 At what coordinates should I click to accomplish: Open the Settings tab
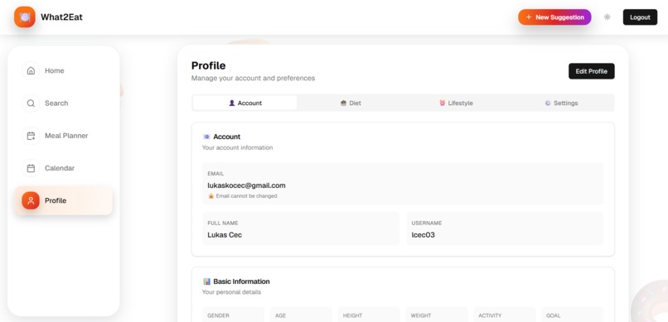[561, 103]
